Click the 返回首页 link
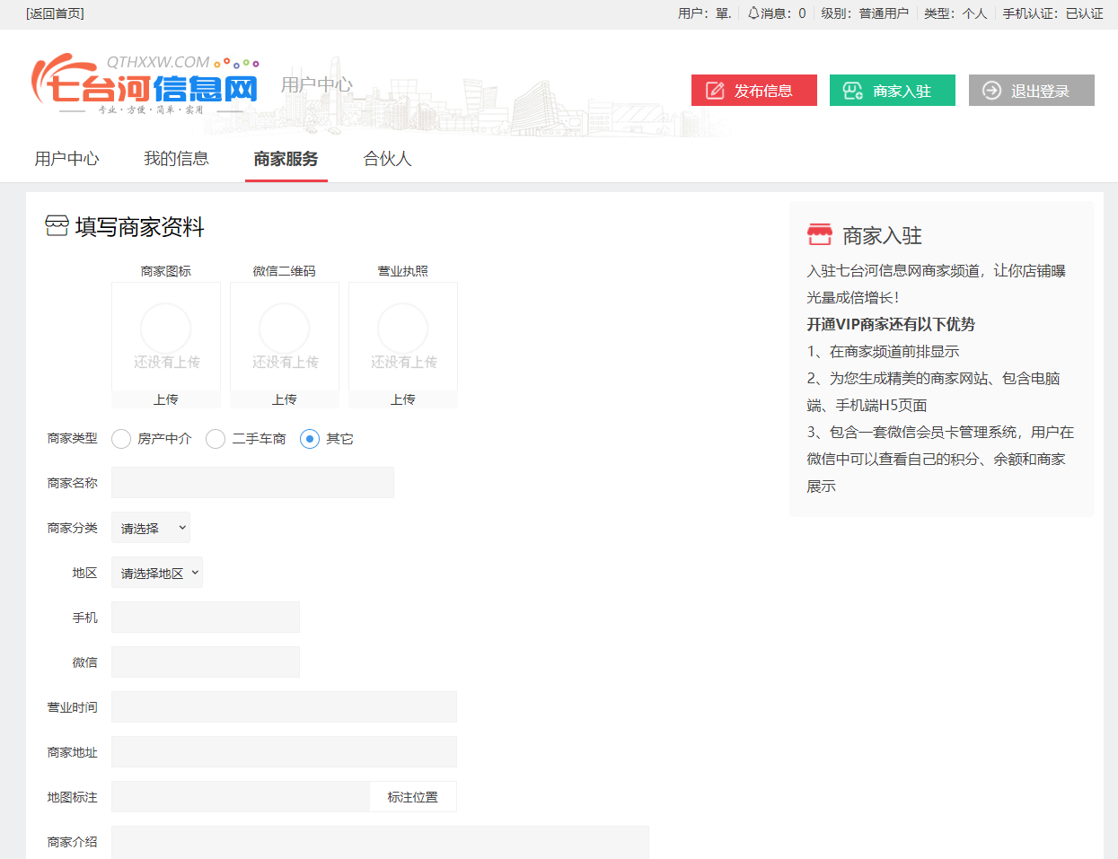Image resolution: width=1118 pixels, height=859 pixels. [55, 13]
